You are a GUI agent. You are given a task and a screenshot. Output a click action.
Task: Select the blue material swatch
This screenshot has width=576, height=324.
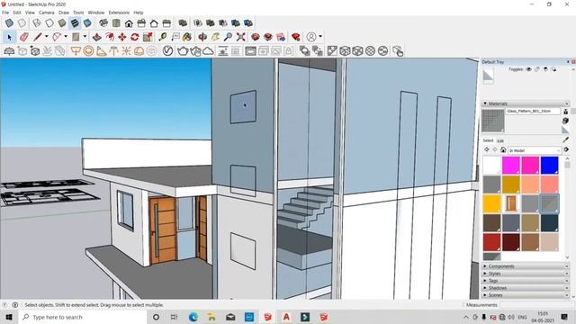pyautogui.click(x=550, y=166)
